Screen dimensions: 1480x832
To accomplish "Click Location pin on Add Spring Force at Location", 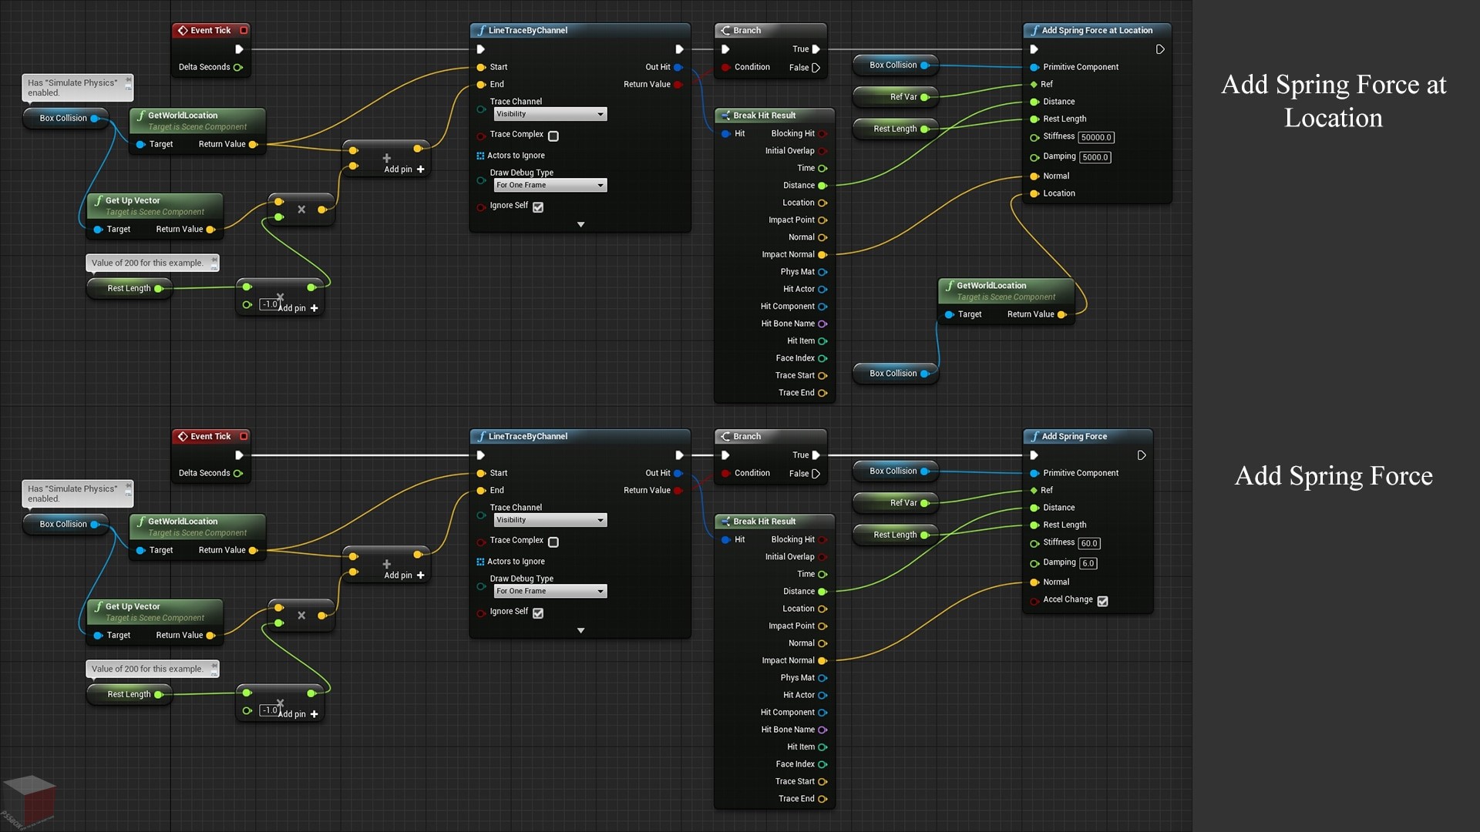I will 1034,193.
